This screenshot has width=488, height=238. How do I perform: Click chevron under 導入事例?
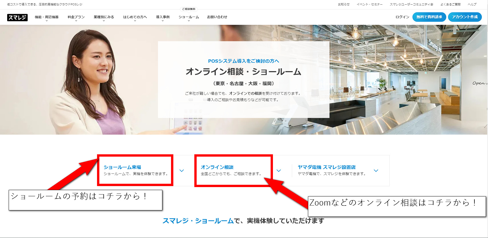click(x=163, y=21)
